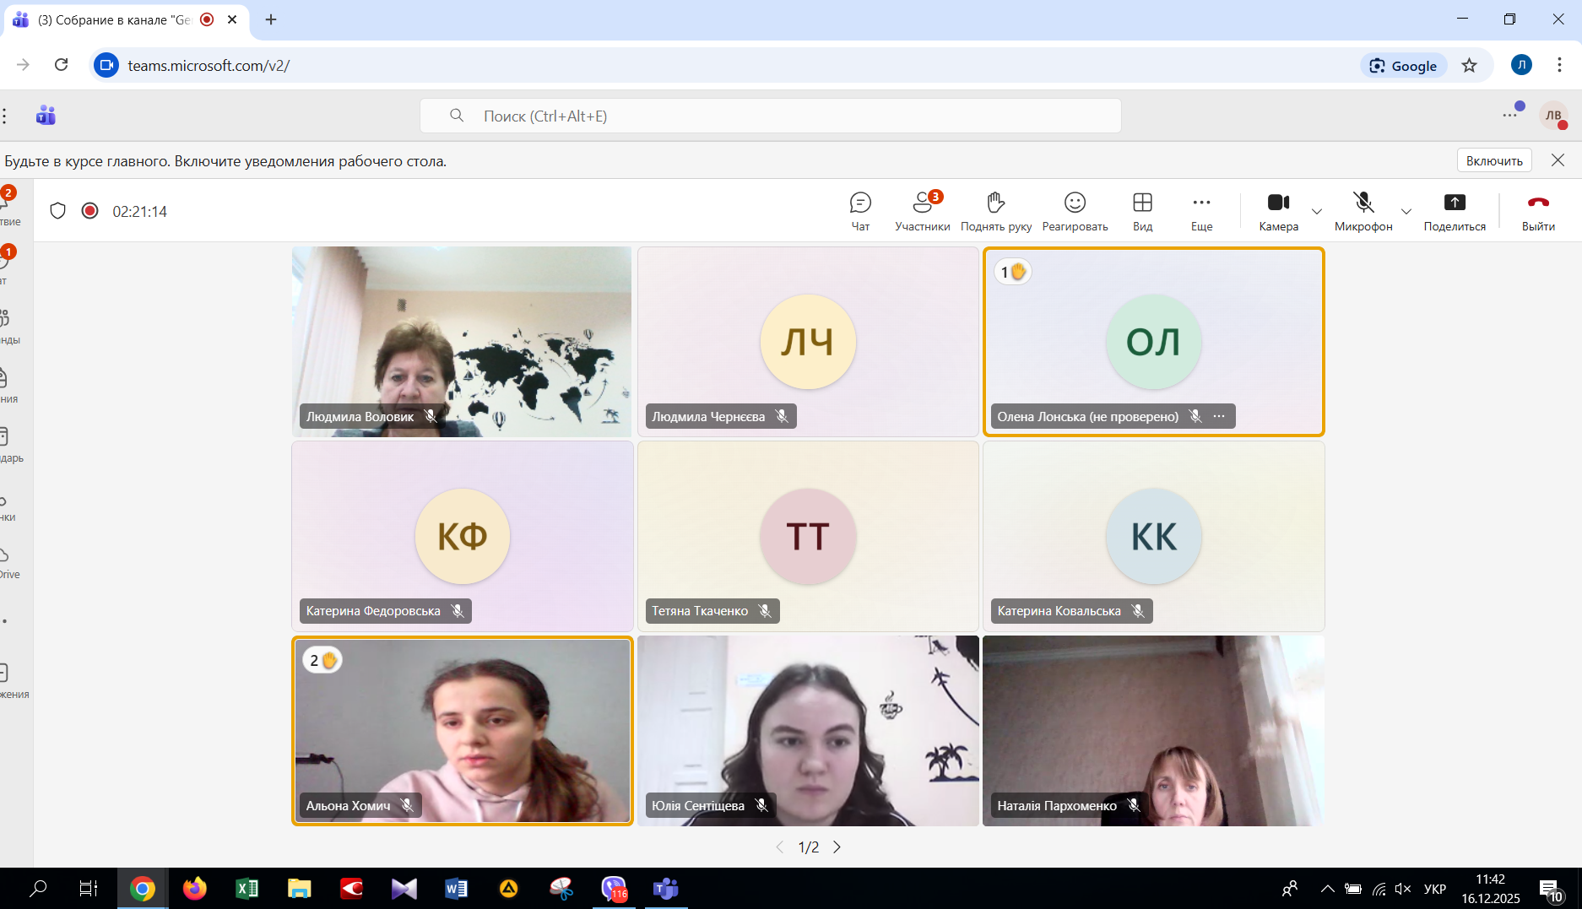This screenshot has width=1582, height=909.
Task: Open Excel from the Windows taskbar
Action: (x=247, y=888)
